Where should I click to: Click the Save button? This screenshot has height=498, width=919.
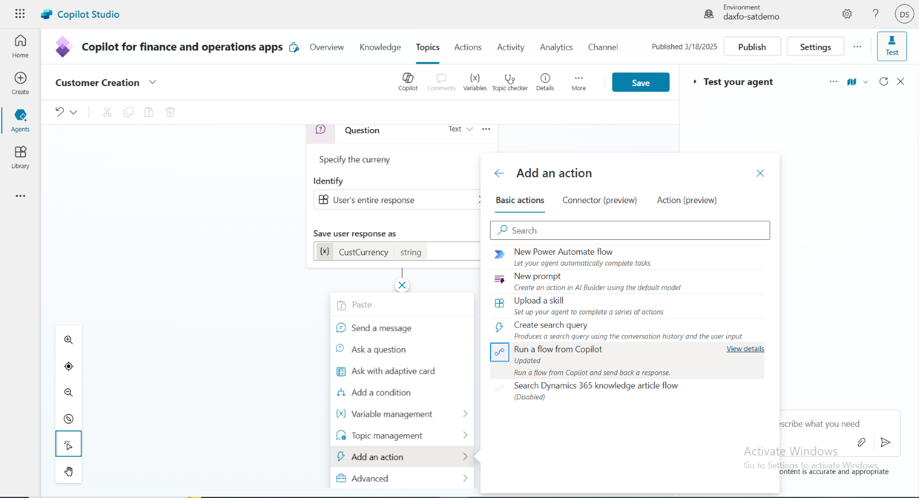pos(640,83)
